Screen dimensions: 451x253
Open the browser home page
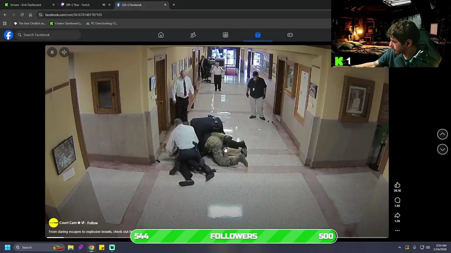point(30,15)
